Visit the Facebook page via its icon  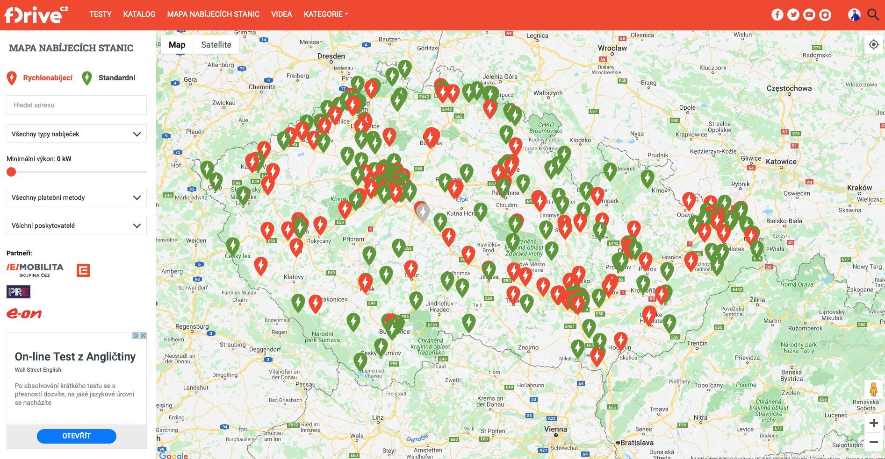tap(777, 14)
